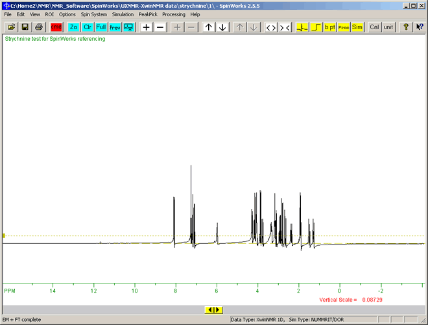Click the 0 ppm axis tick label
This screenshot has width=428, height=325.
pos(340,291)
